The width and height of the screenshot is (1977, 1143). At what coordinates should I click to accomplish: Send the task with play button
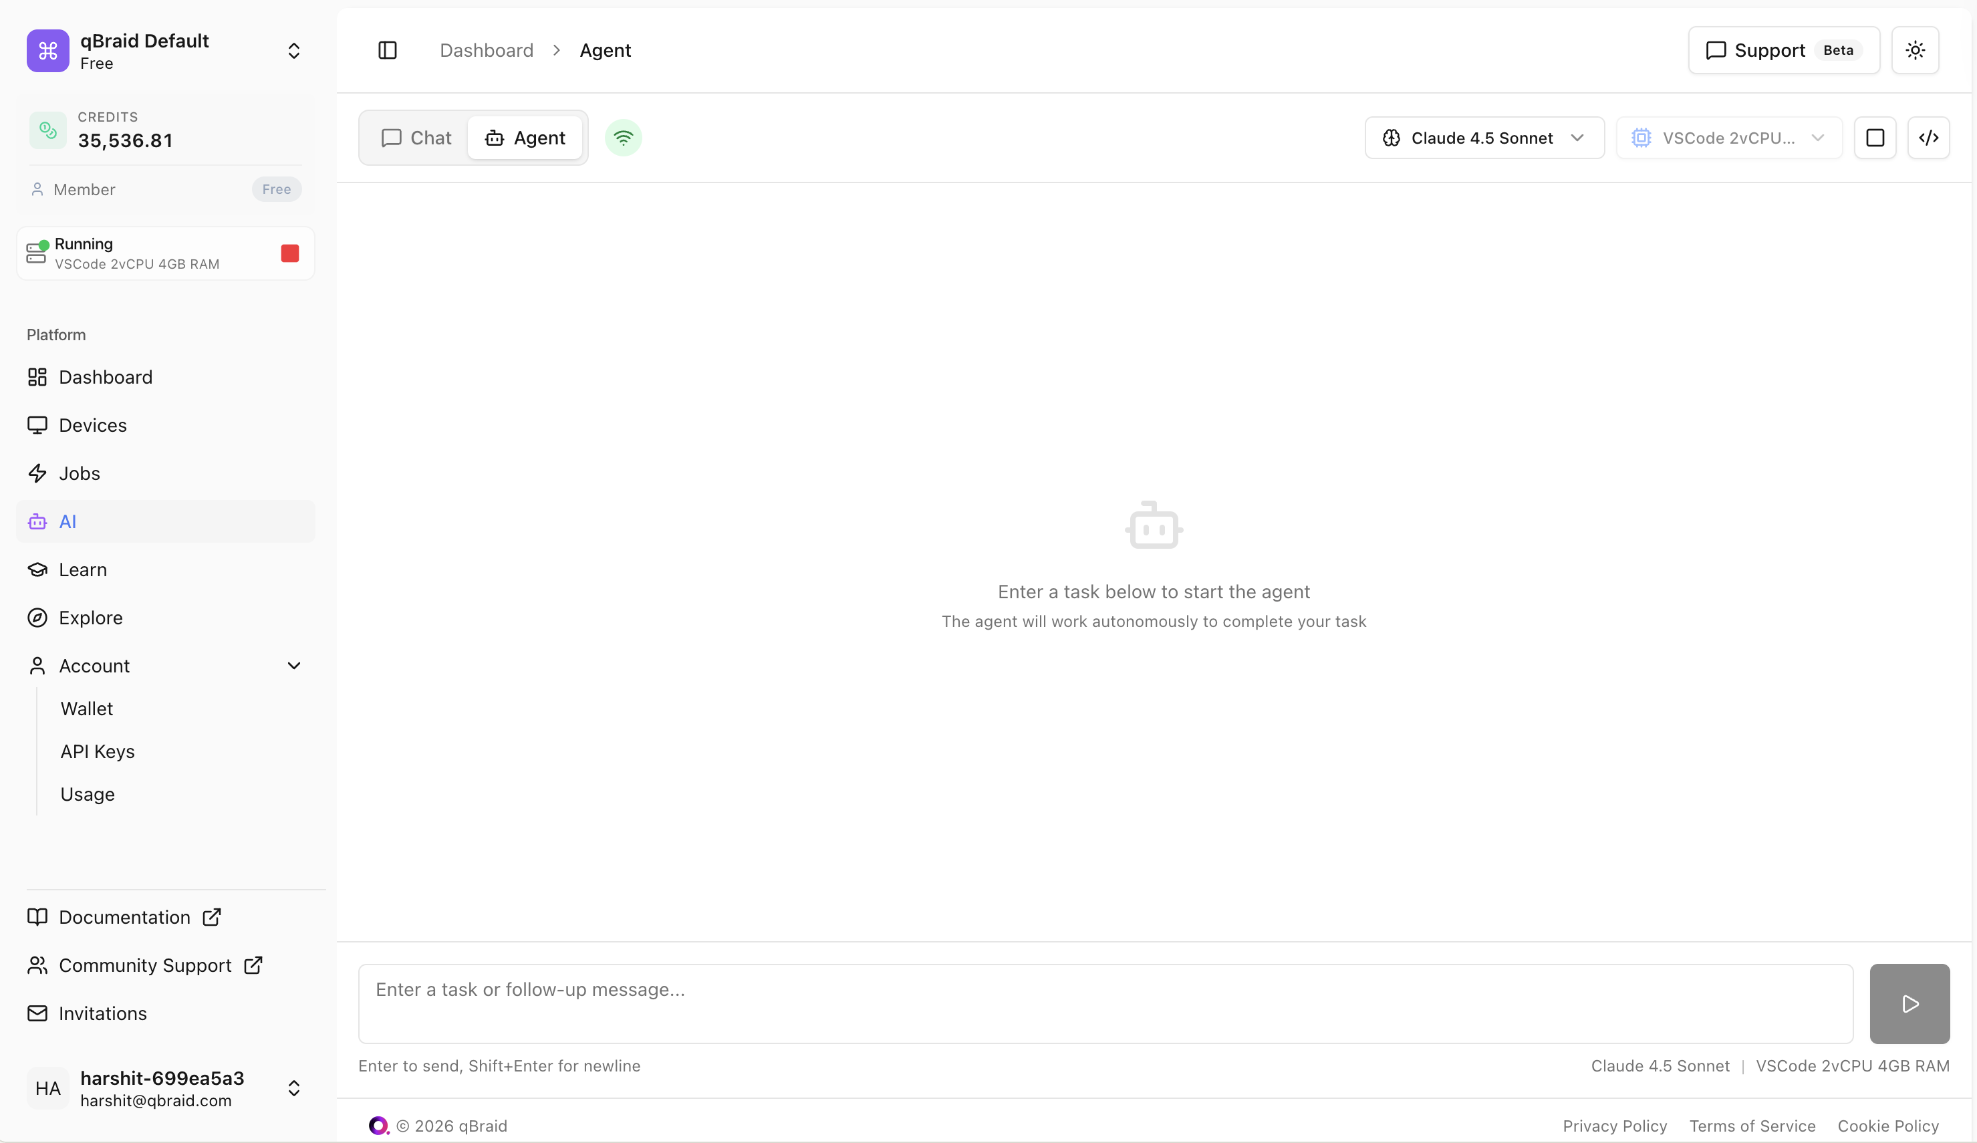click(1909, 1003)
